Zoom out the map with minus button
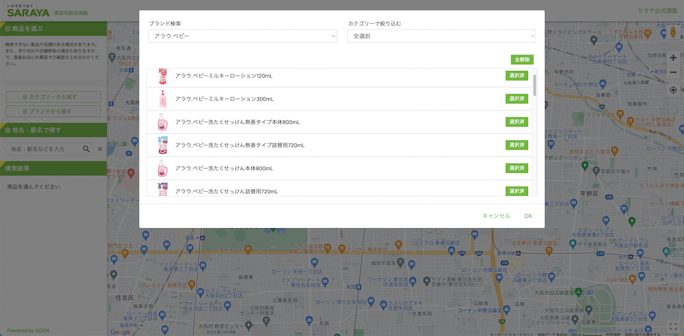The height and width of the screenshot is (336, 684). tap(673, 72)
